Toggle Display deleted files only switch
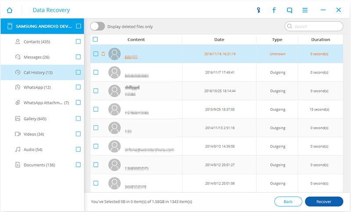The image size is (351, 212). click(x=97, y=26)
